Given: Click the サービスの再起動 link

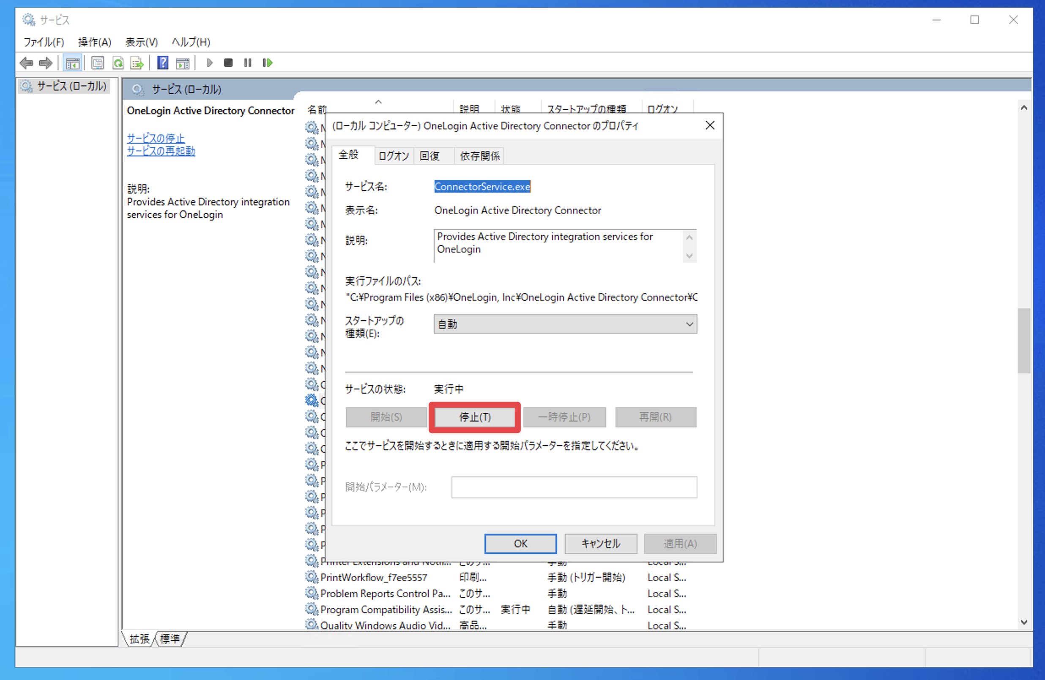Looking at the screenshot, I should pyautogui.click(x=161, y=151).
